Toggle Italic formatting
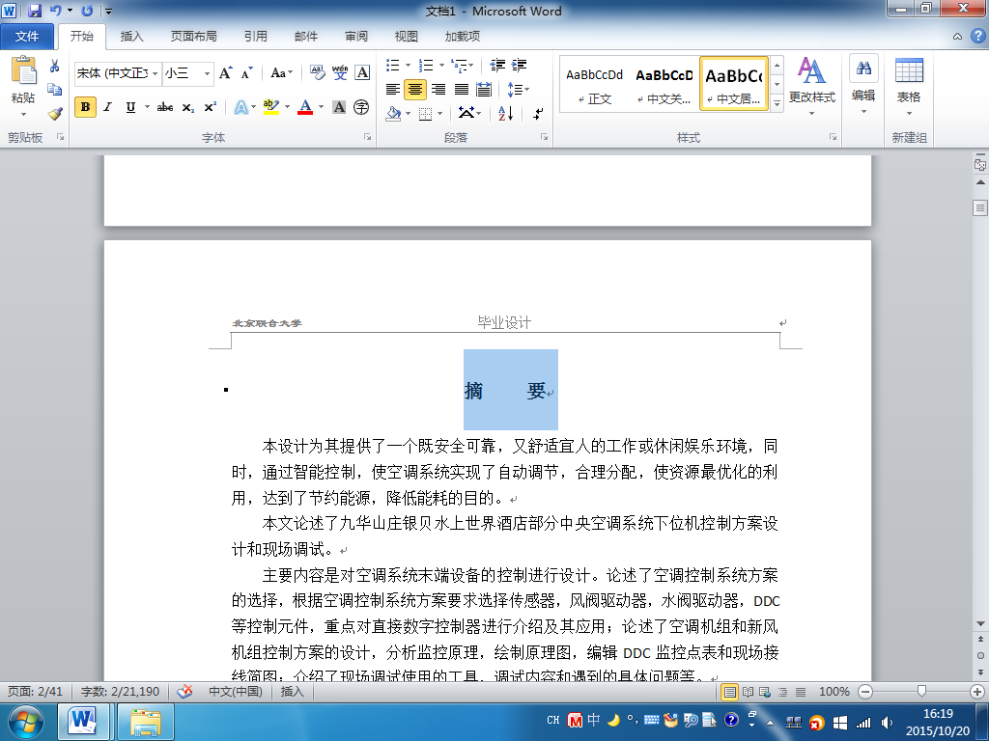Screen dimensions: 989x741 pos(108,107)
